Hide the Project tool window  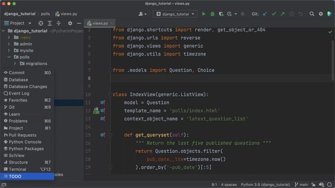click(x=79, y=23)
